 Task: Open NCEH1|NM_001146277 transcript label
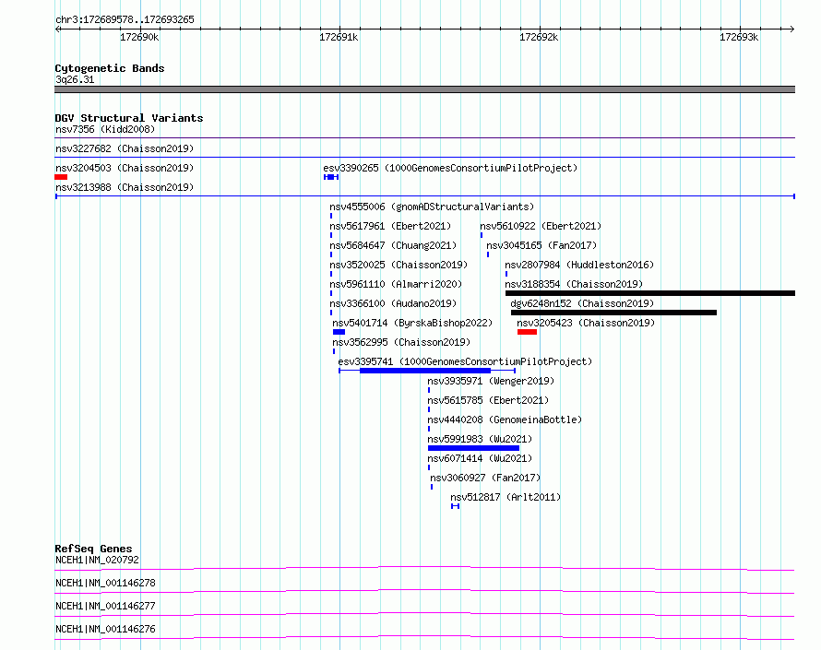pos(105,606)
